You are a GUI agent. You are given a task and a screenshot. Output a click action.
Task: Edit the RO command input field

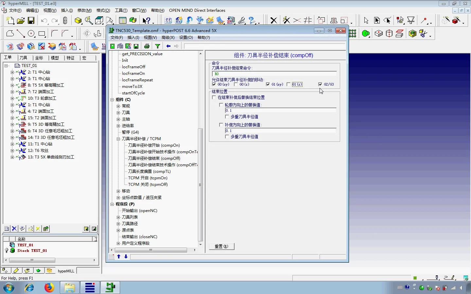[275, 74]
